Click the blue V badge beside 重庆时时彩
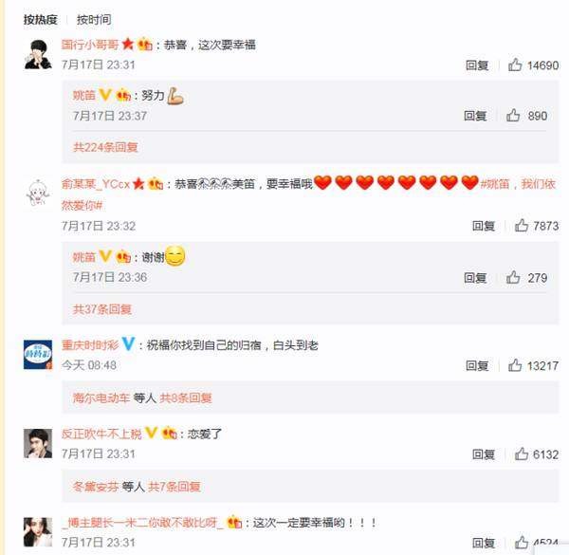Viewport: 569px width, 555px height. [x=128, y=343]
